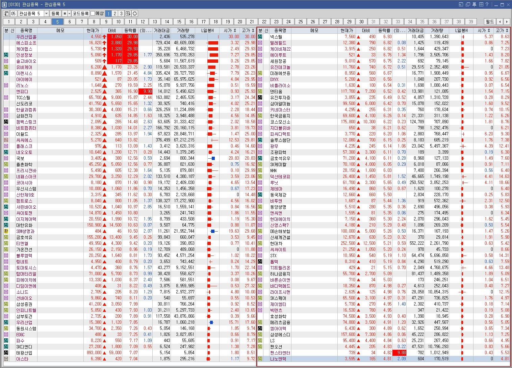Click the right arrow next to 필드

point(507,22)
